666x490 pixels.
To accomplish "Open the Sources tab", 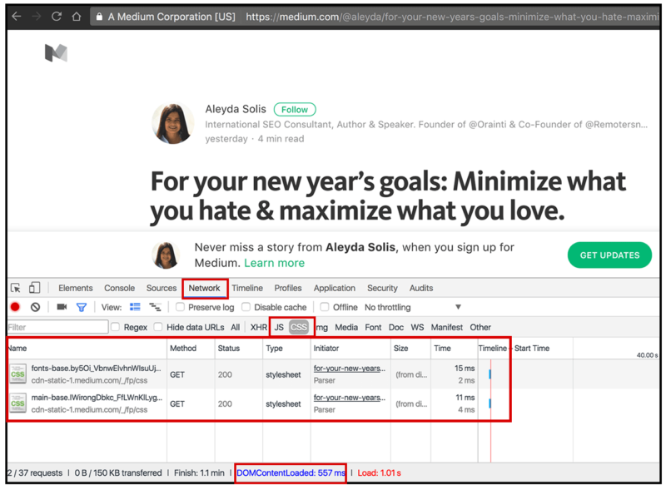I will tap(162, 288).
